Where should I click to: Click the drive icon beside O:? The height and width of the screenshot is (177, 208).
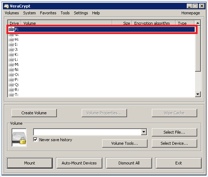(x=12, y=75)
